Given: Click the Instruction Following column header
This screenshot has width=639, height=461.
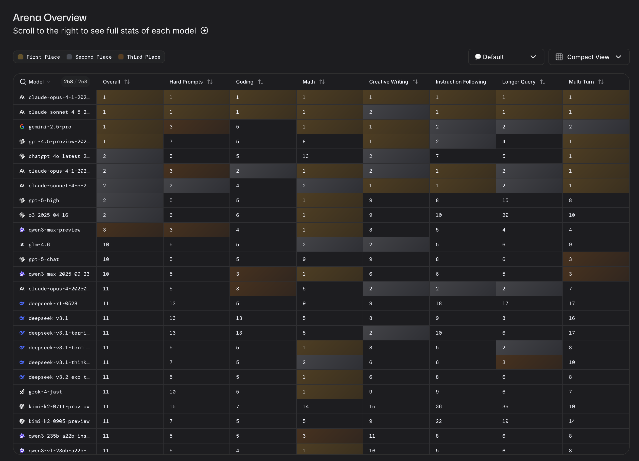Looking at the screenshot, I should pos(461,82).
